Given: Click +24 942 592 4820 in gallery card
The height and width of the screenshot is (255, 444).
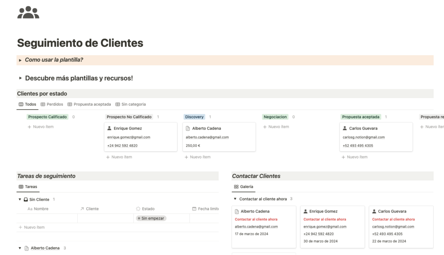Looking at the screenshot, I should click(319, 234).
